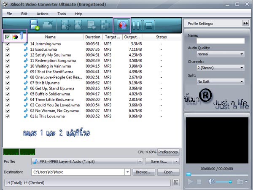This screenshot has width=253, height=190.
Task: Sort the list by Name column
Action: 50,37
